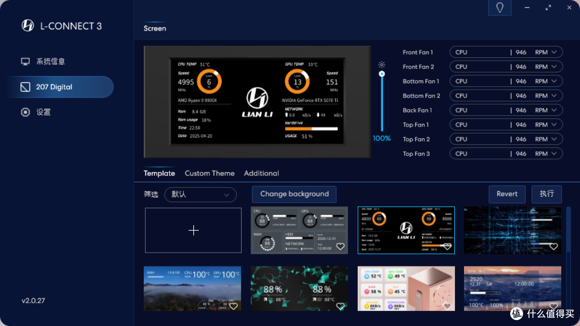This screenshot has width=580, height=326.
Task: Minimize the L-CONNECT window
Action: point(527,8)
